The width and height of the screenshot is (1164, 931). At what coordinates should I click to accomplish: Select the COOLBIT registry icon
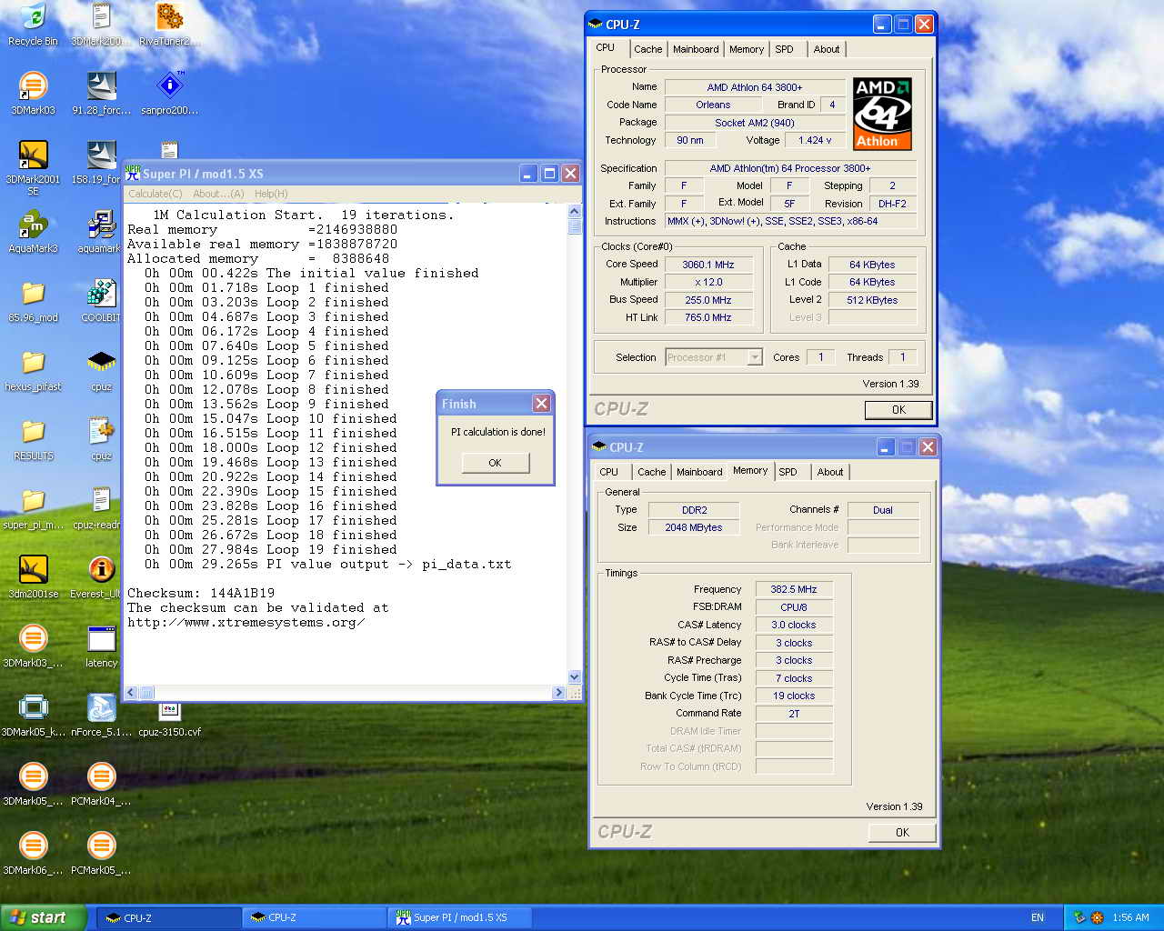101,300
